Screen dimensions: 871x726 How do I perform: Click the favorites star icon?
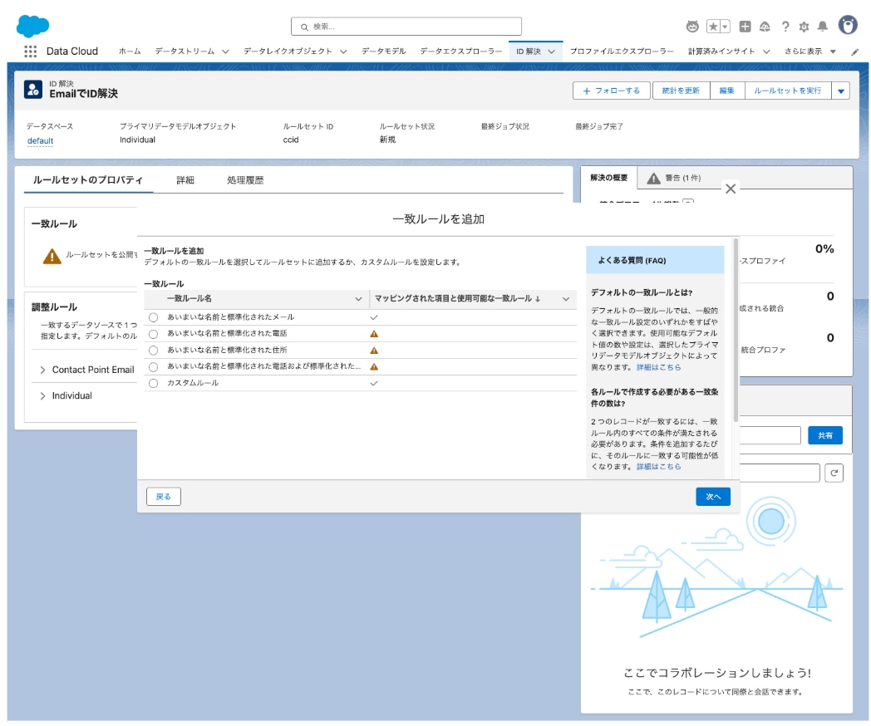click(713, 27)
